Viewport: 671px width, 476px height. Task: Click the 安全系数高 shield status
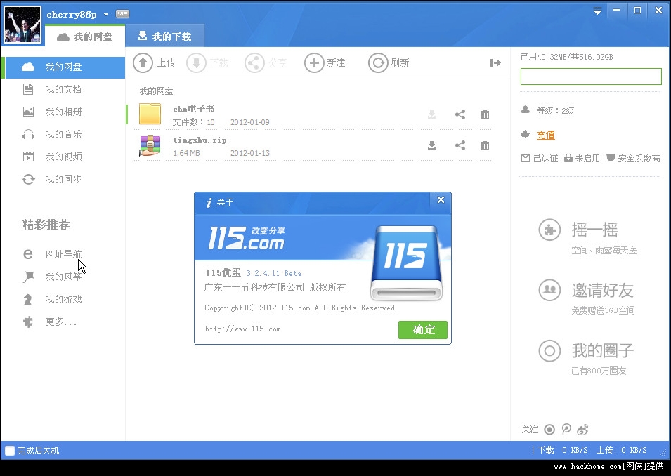(x=633, y=158)
